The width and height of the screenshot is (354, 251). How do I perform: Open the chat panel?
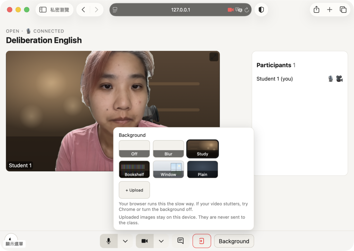coord(180,241)
